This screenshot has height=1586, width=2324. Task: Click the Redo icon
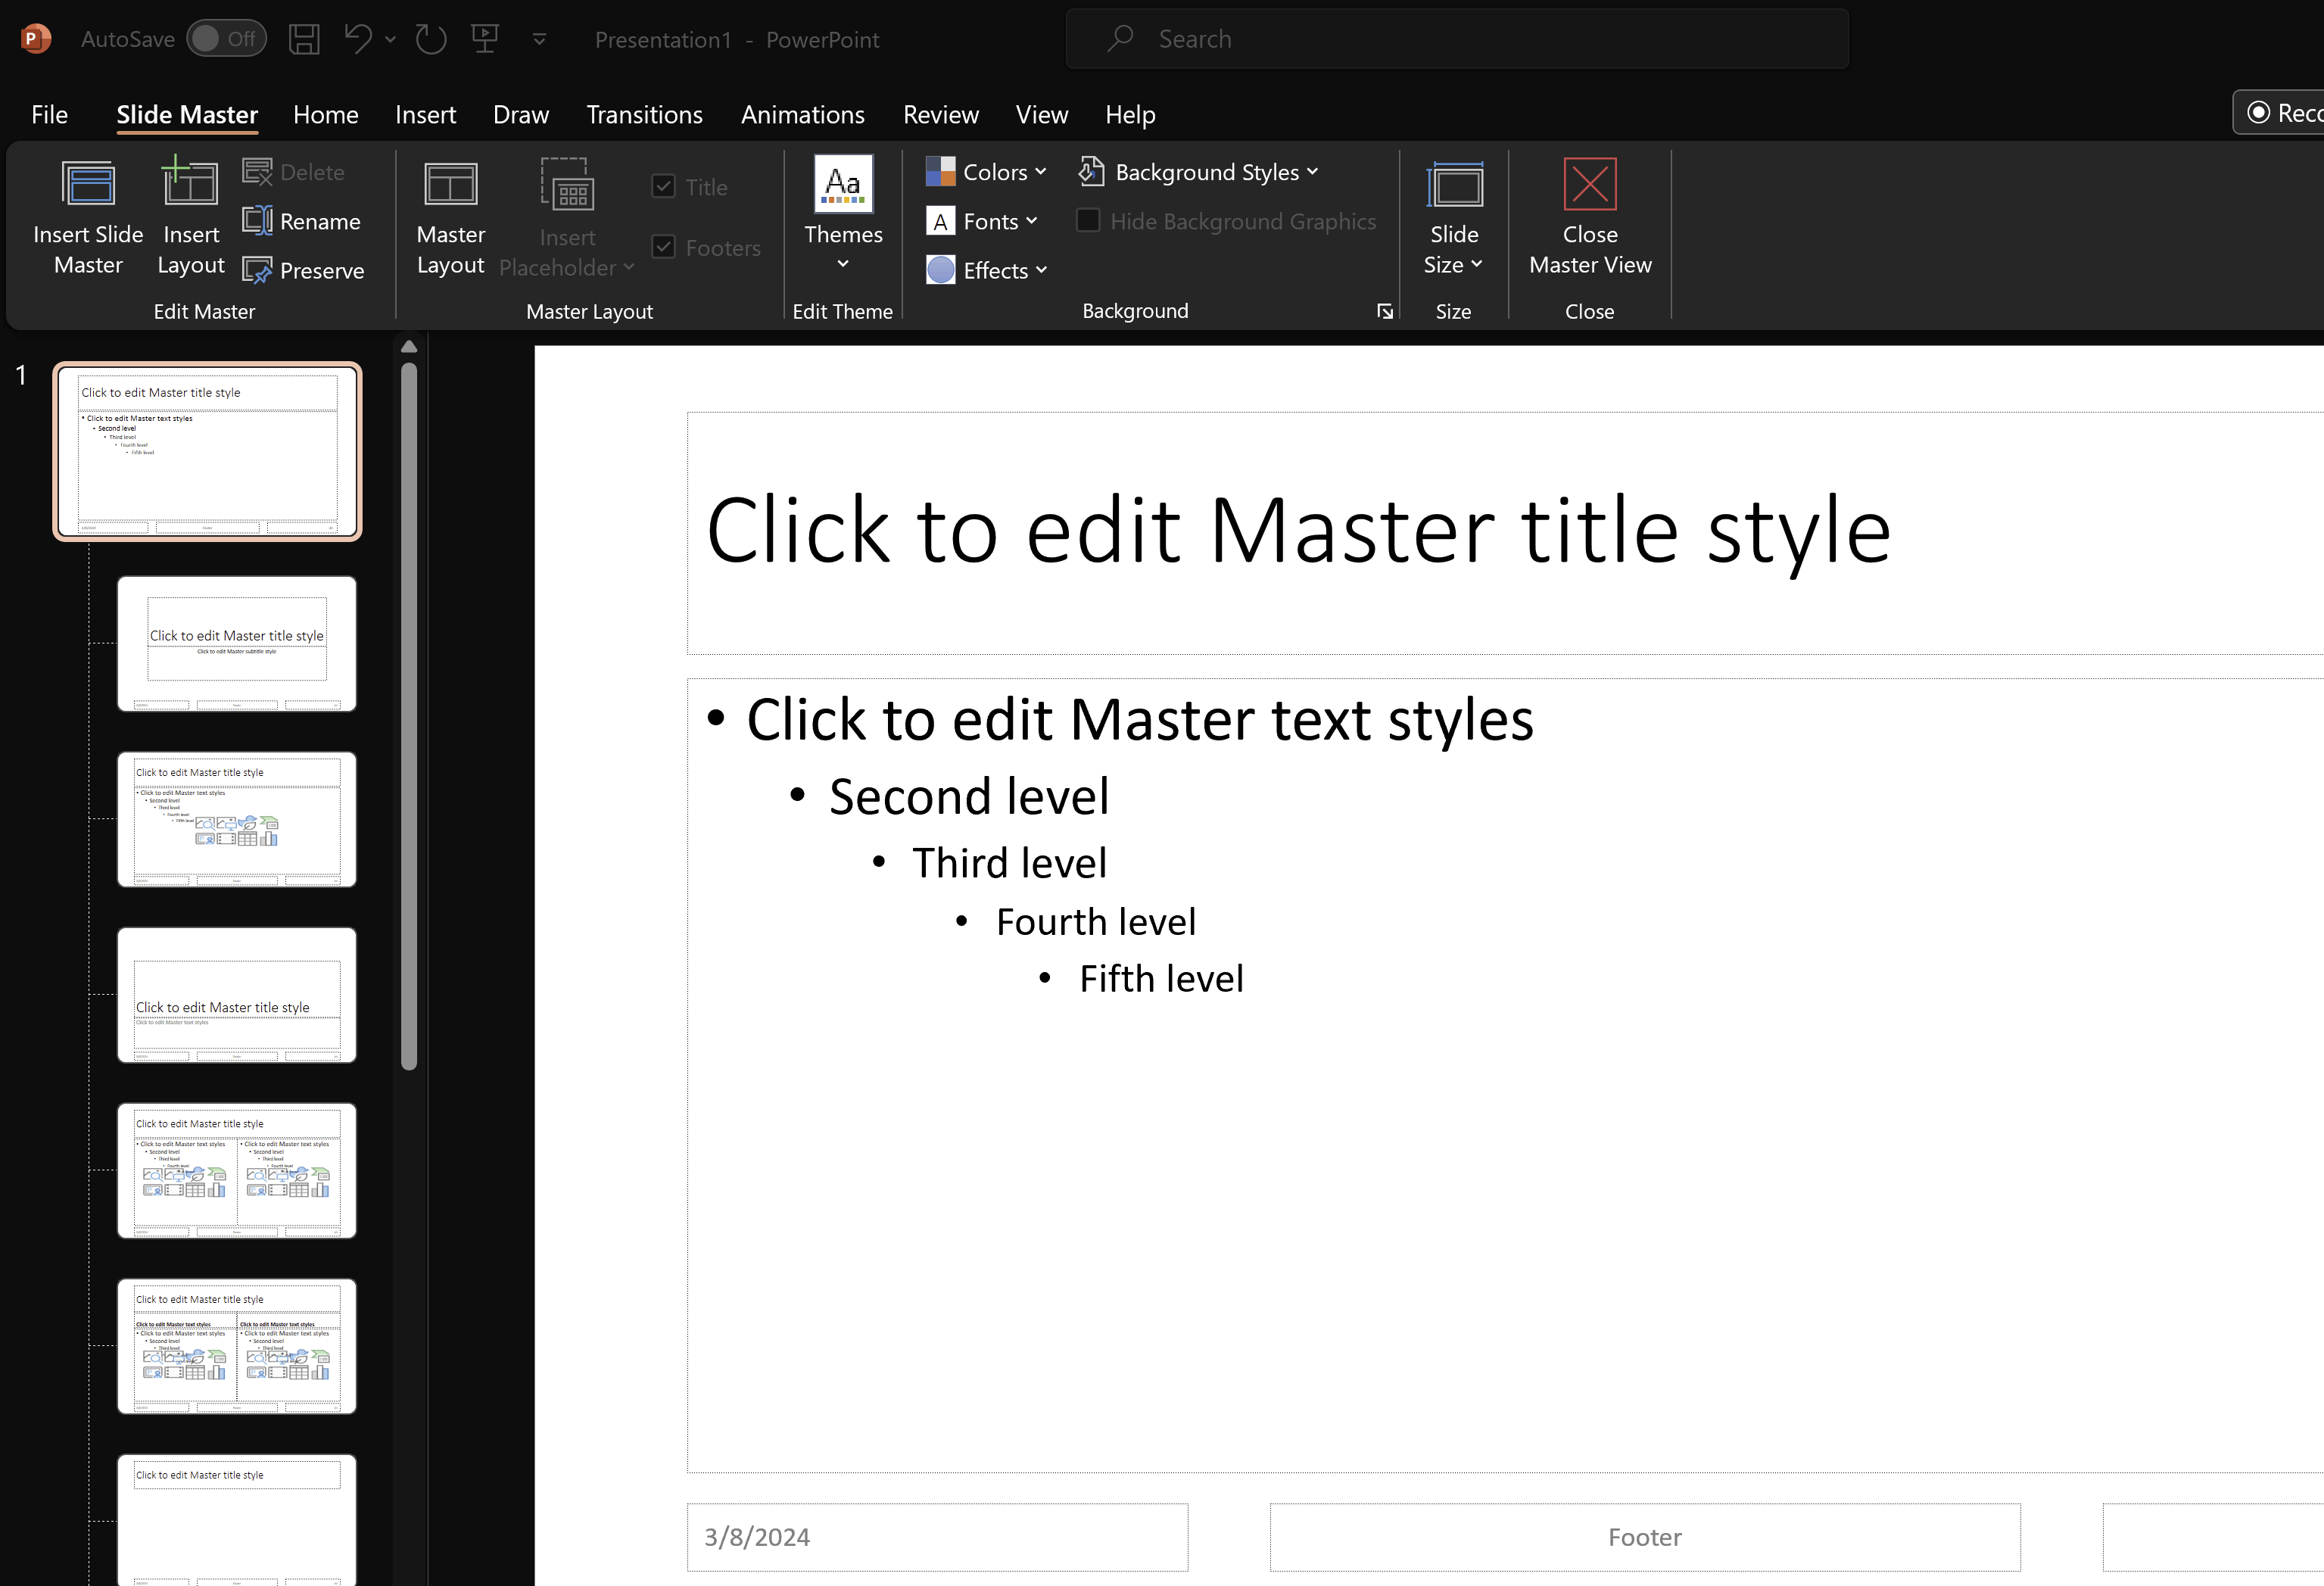431,39
